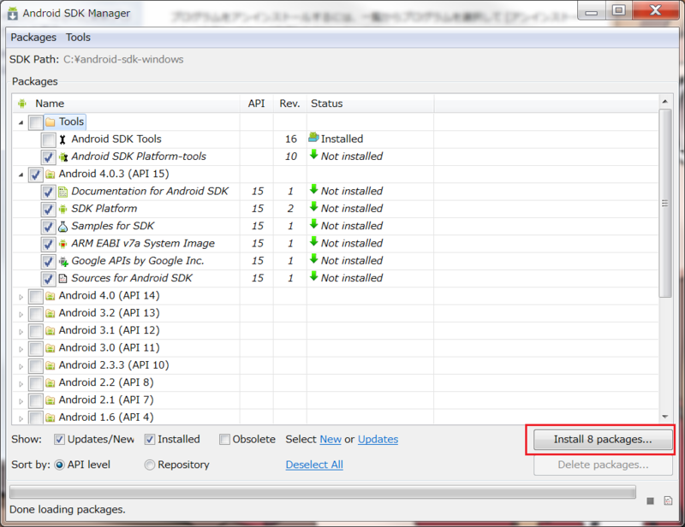The width and height of the screenshot is (685, 527).
Task: Expand Android 2.3.3 (API 10)
Action: click(21, 367)
